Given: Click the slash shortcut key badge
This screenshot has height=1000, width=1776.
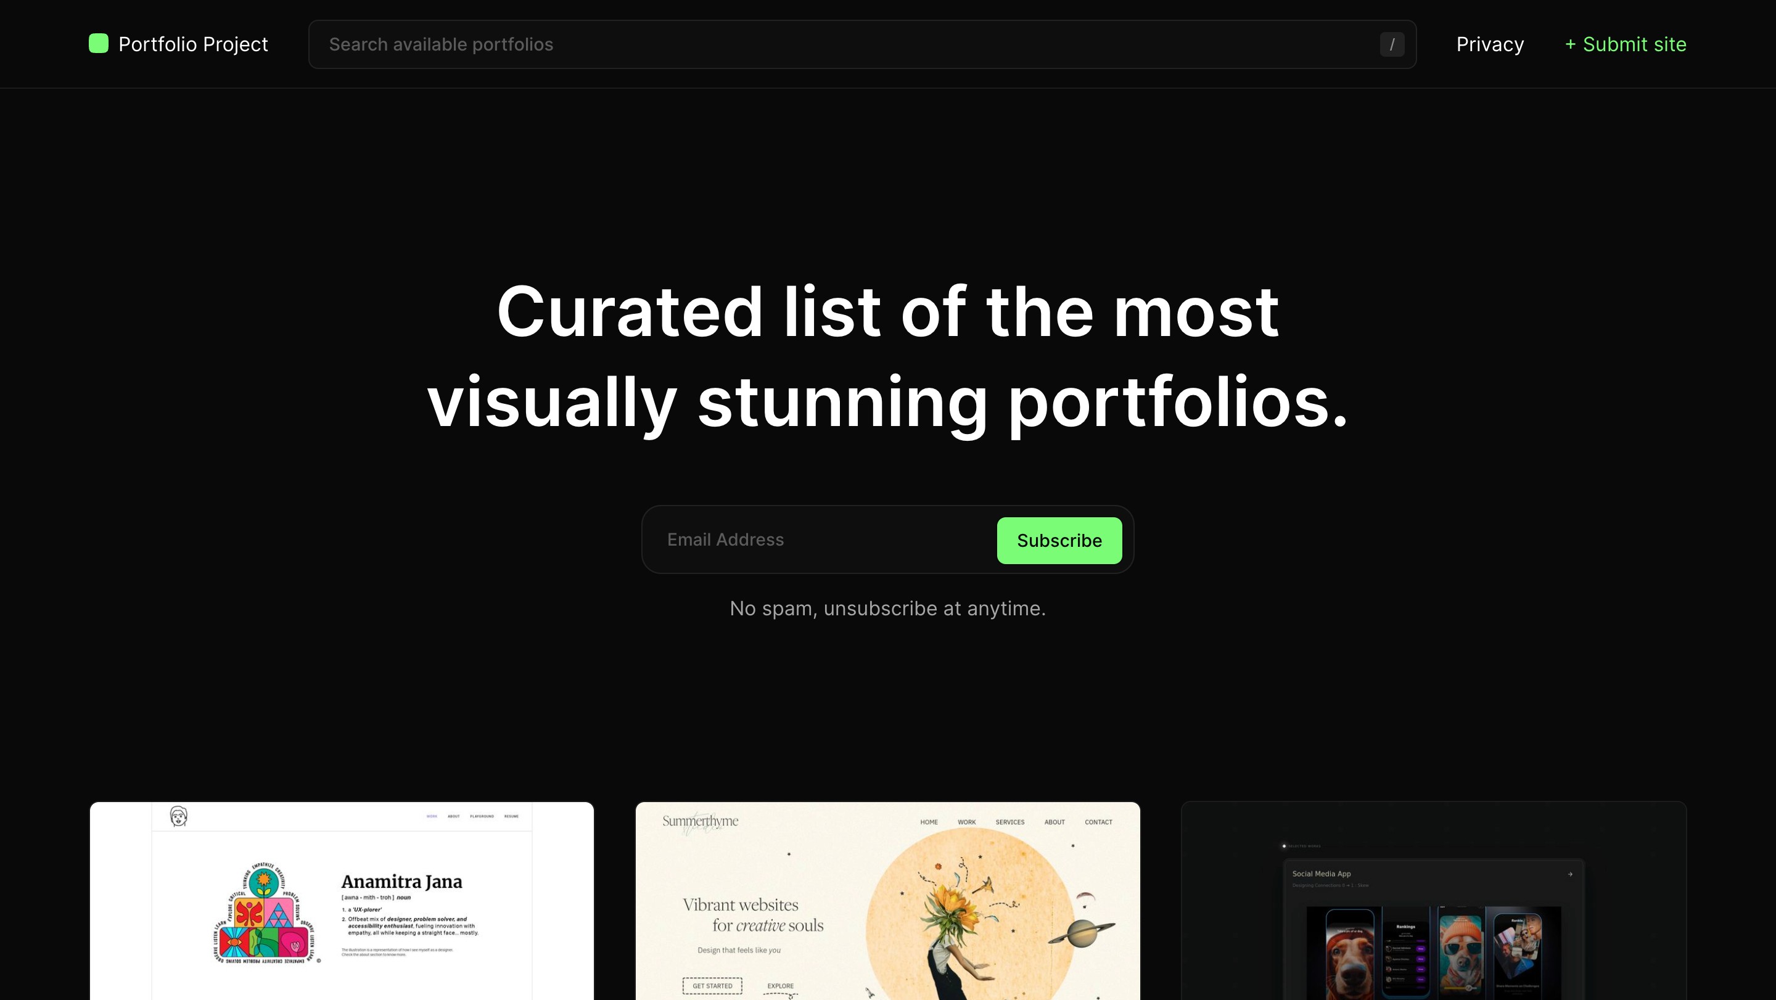Looking at the screenshot, I should pos(1392,44).
